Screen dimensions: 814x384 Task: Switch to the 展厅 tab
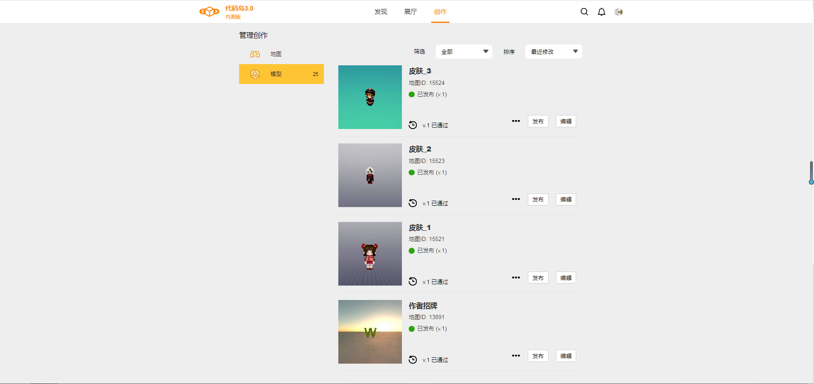410,11
